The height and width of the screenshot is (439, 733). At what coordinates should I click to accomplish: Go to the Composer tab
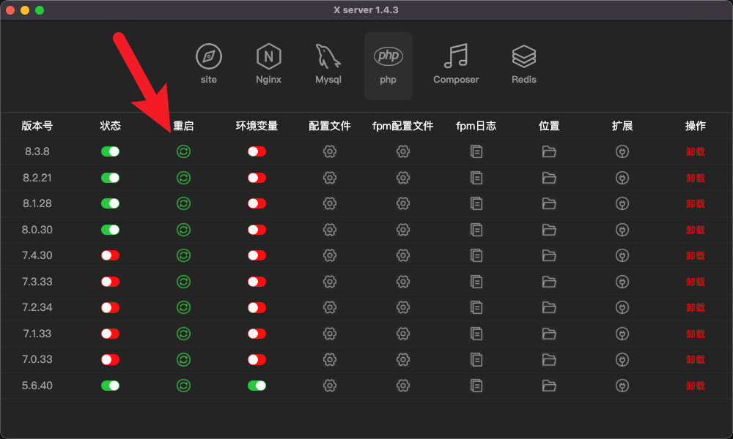(456, 64)
